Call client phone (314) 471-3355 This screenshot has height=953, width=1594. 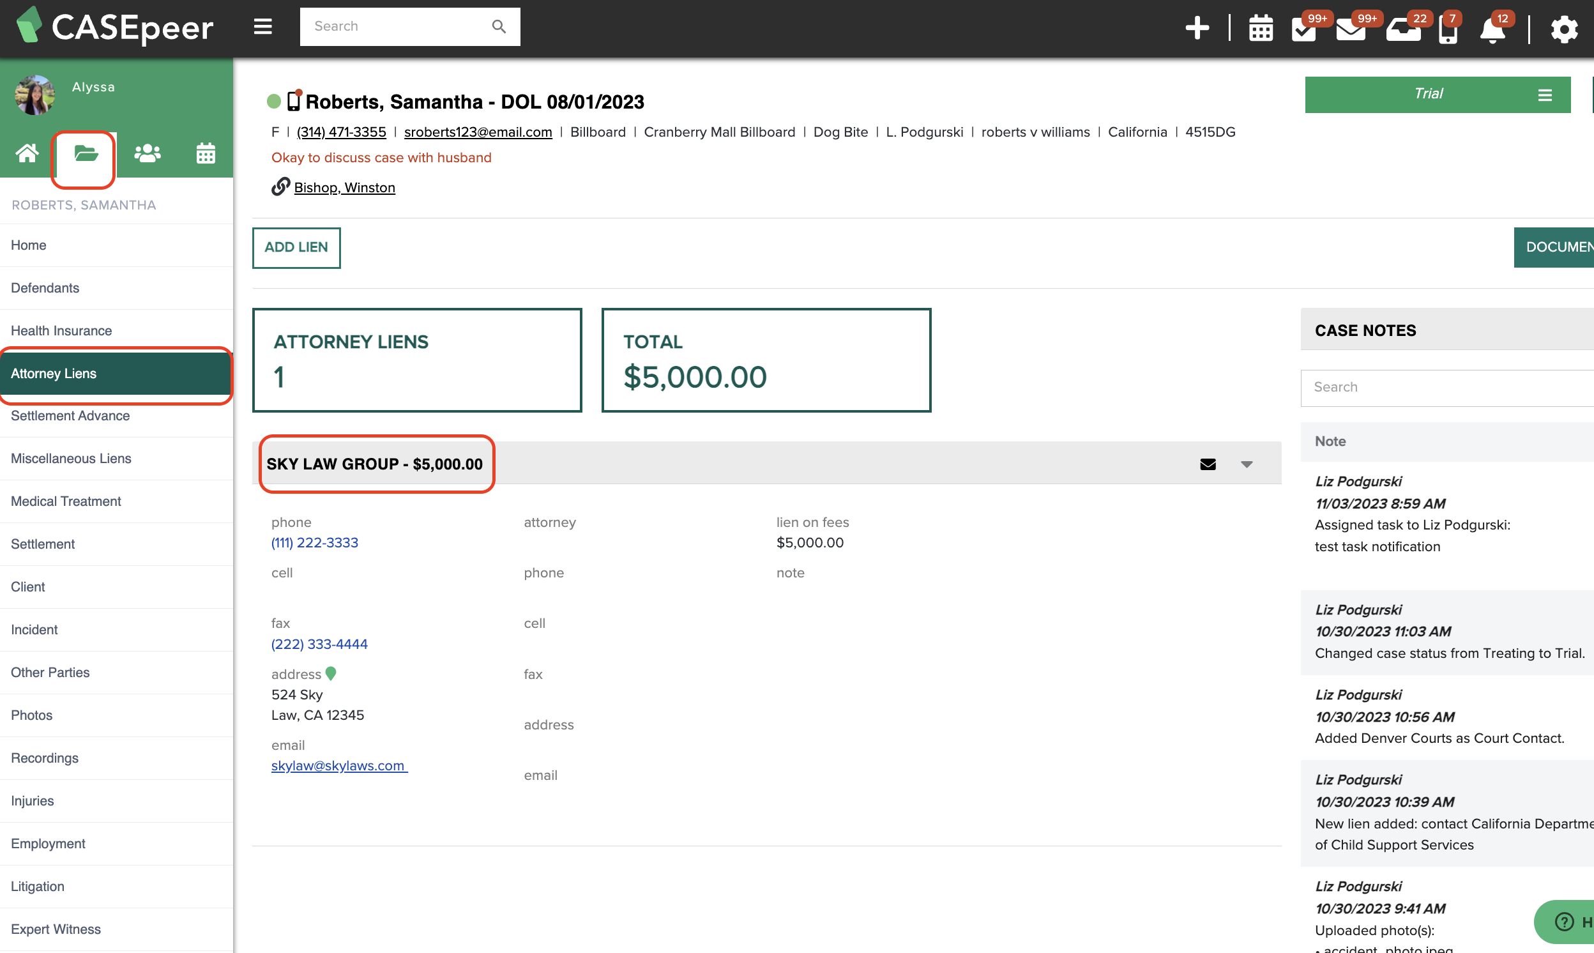coord(341,132)
